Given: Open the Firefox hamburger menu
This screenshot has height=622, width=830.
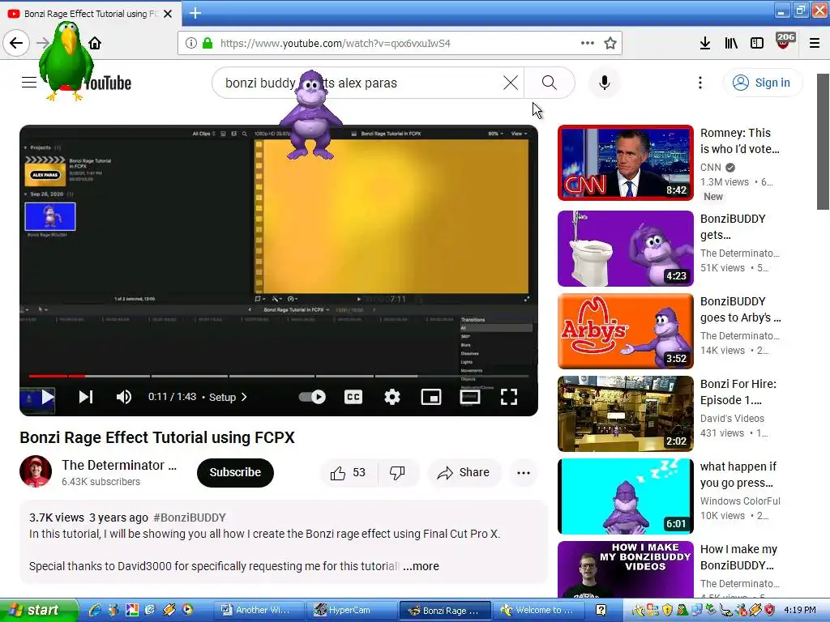Looking at the screenshot, I should pyautogui.click(x=815, y=44).
